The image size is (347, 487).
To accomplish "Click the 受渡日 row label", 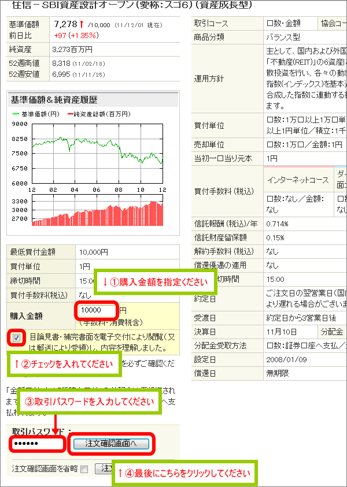I will click(205, 318).
